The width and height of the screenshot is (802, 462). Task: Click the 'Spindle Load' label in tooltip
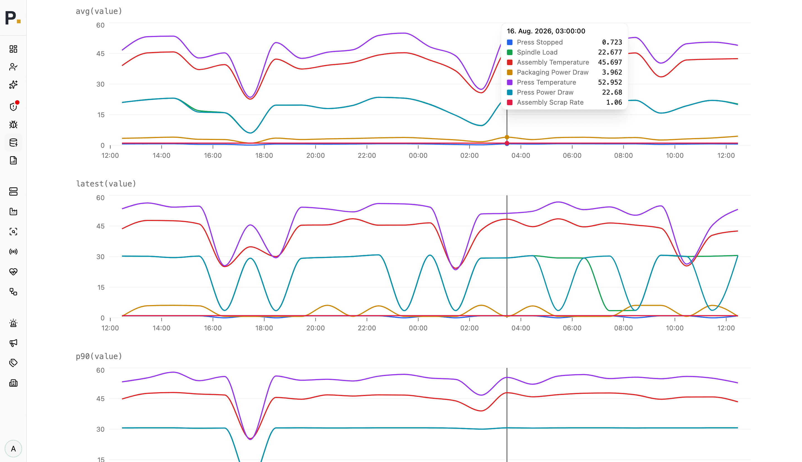click(537, 52)
